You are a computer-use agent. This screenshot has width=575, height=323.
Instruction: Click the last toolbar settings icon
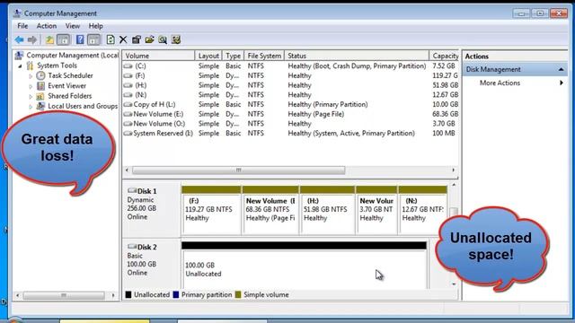tap(176, 39)
